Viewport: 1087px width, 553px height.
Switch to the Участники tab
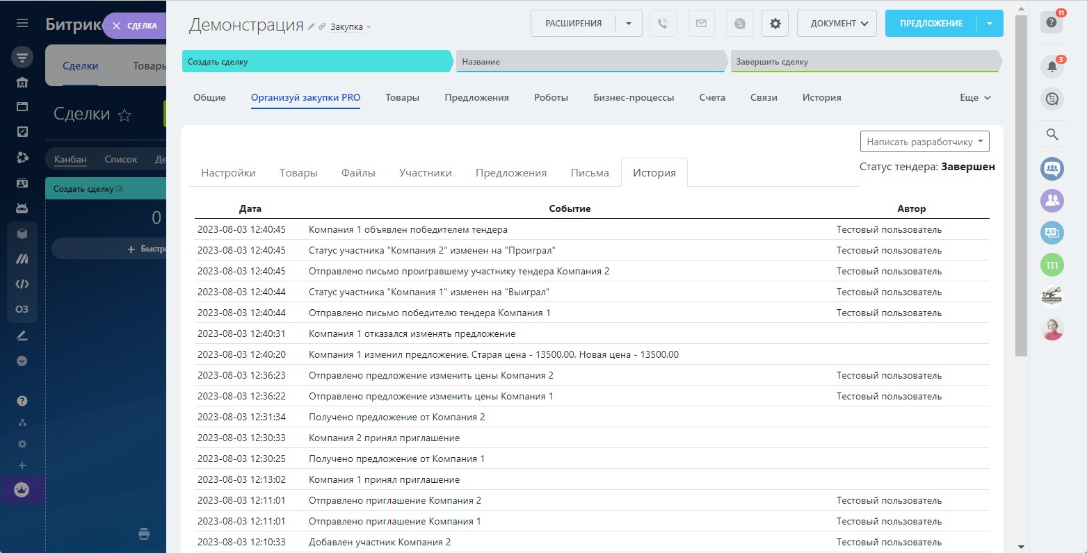[425, 173]
